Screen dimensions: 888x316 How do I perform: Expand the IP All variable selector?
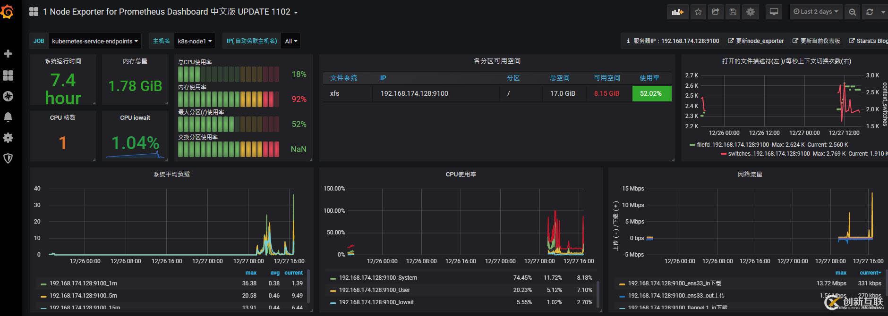tap(291, 41)
